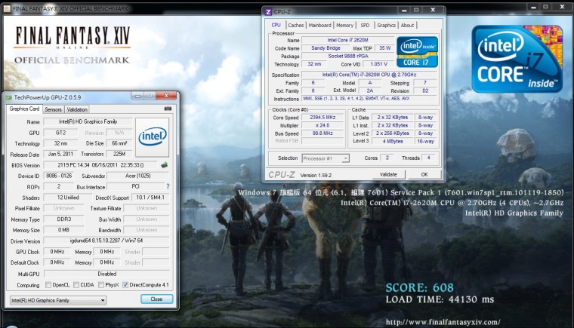Screen dimensions: 574x328
Task: Click the Intel logo in GPU-Z
Action: click(152, 136)
